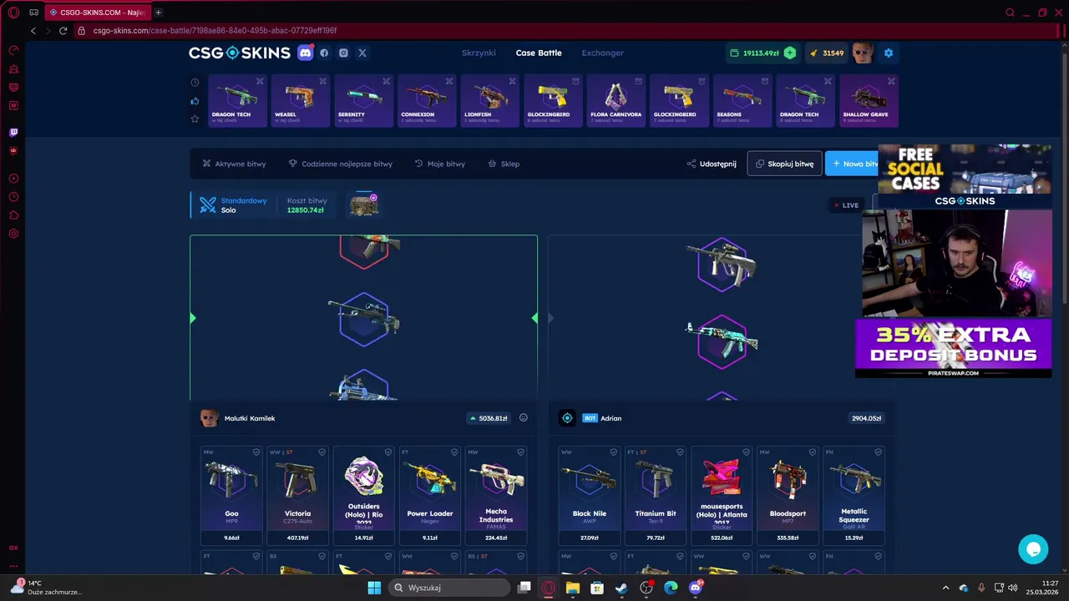1069x601 pixels.
Task: Open a new browser tab
Action: tap(158, 13)
